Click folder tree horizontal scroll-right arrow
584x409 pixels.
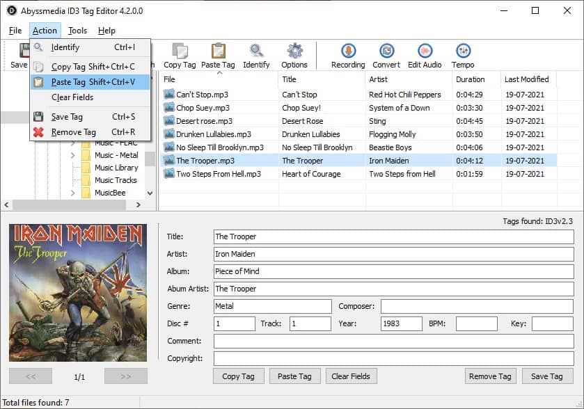click(139, 205)
